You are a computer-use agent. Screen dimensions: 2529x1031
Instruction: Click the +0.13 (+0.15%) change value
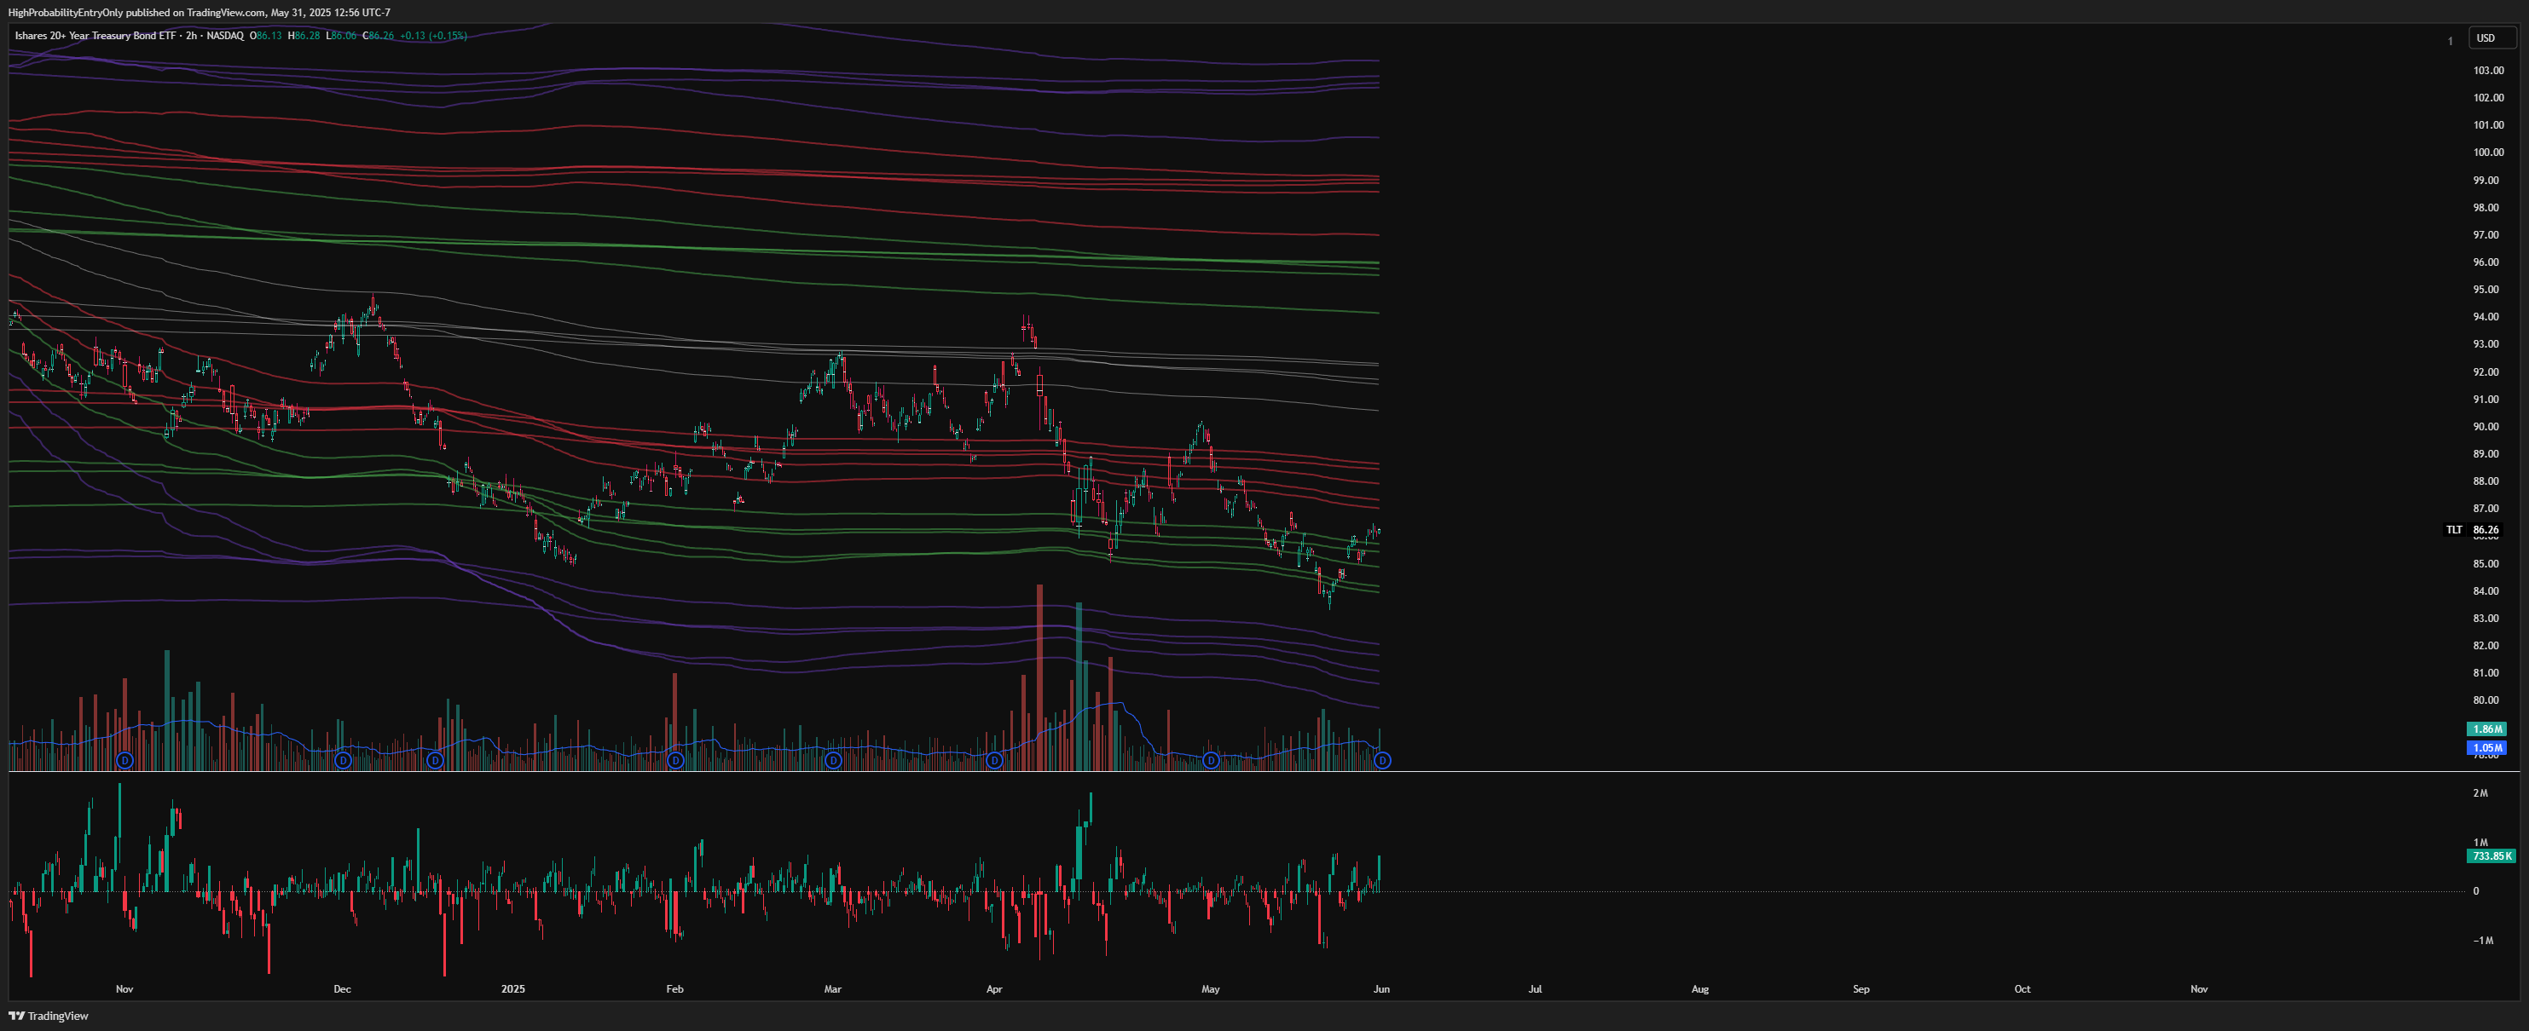pos(433,35)
